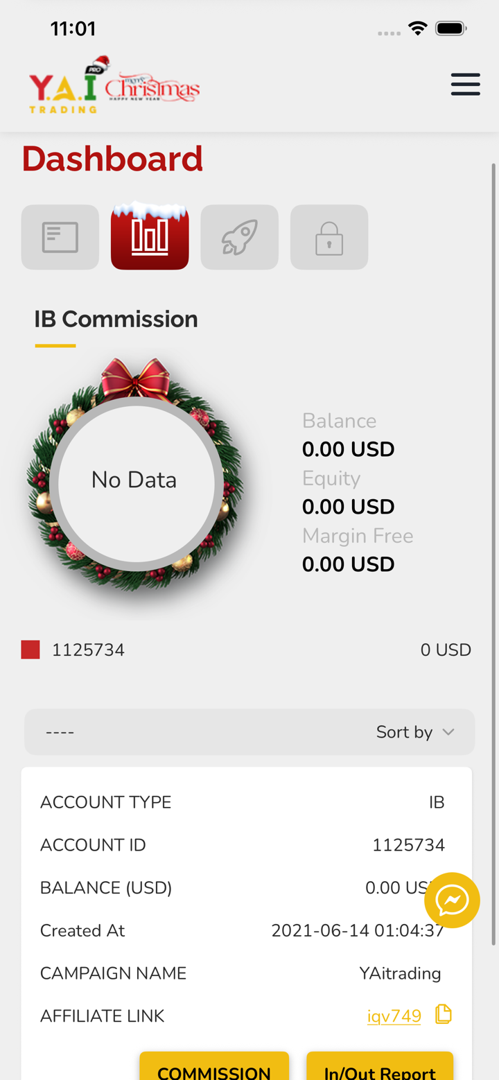Select the account card dashboard icon
Screen dimensions: 499x1080
coord(60,237)
